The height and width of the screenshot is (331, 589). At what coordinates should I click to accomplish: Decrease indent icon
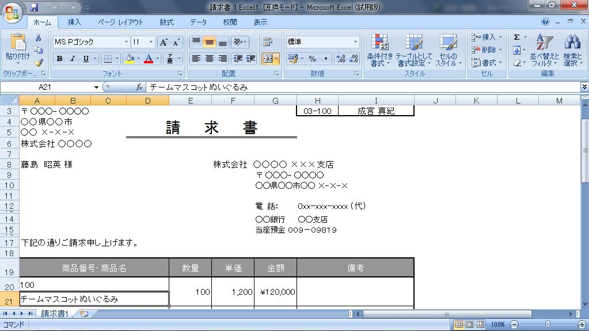tap(238, 59)
